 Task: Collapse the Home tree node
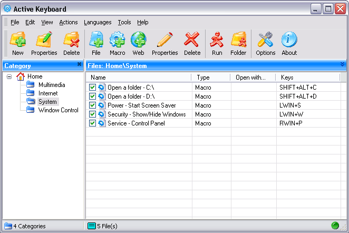point(9,76)
